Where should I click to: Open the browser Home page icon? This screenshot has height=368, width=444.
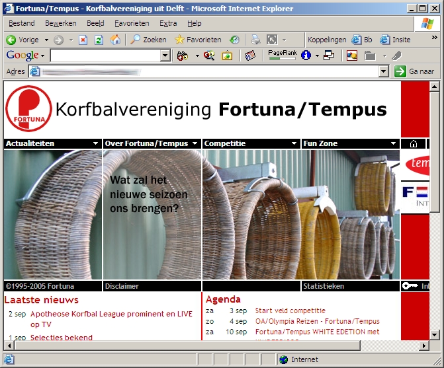115,40
